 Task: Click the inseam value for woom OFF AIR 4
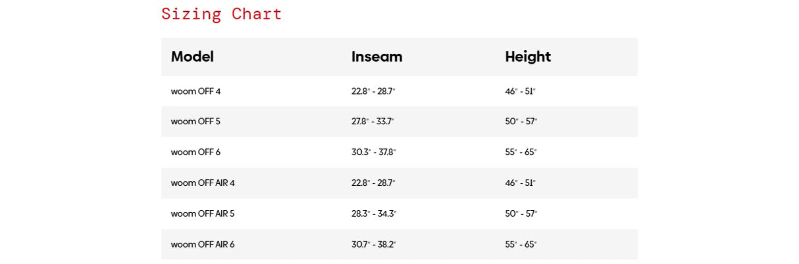[373, 183]
